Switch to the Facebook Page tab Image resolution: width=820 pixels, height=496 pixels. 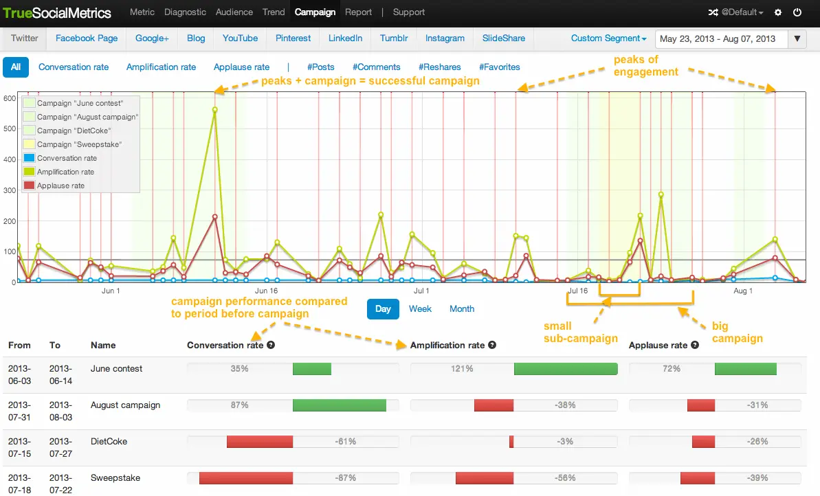[x=87, y=38]
